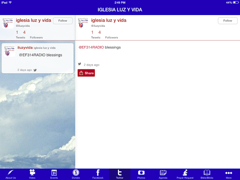Click the Twitter bird icon in tweet card
Screen dimensions: 240x180
click(35, 70)
